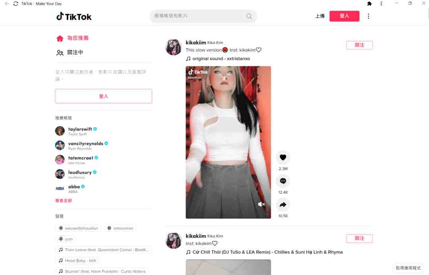
Task: Go back using the arrow icon
Action: 7,4
